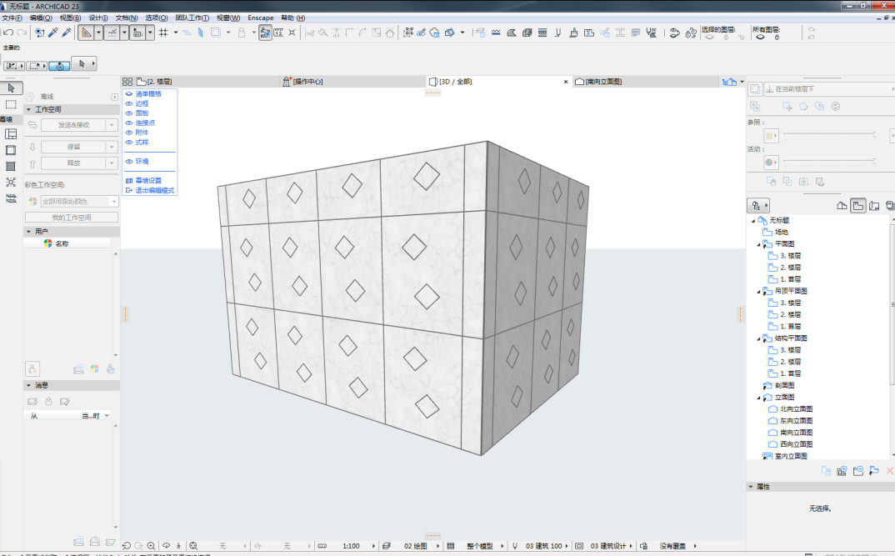Click the suspend groups toolbar icon

click(x=265, y=33)
